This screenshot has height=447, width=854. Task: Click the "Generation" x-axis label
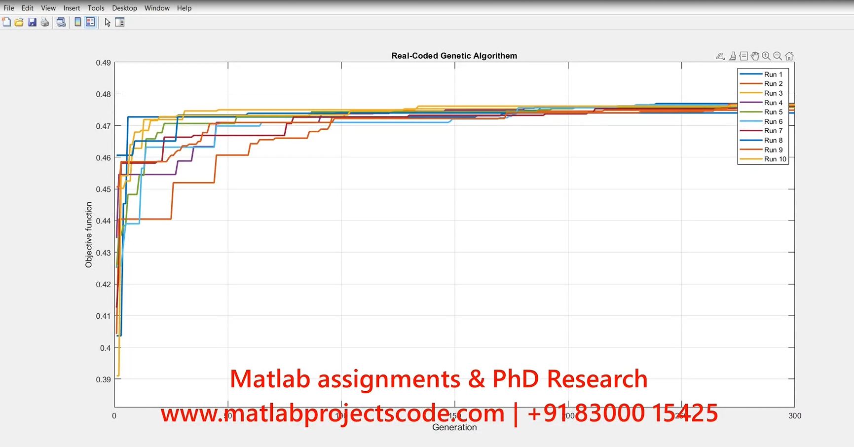pos(454,427)
